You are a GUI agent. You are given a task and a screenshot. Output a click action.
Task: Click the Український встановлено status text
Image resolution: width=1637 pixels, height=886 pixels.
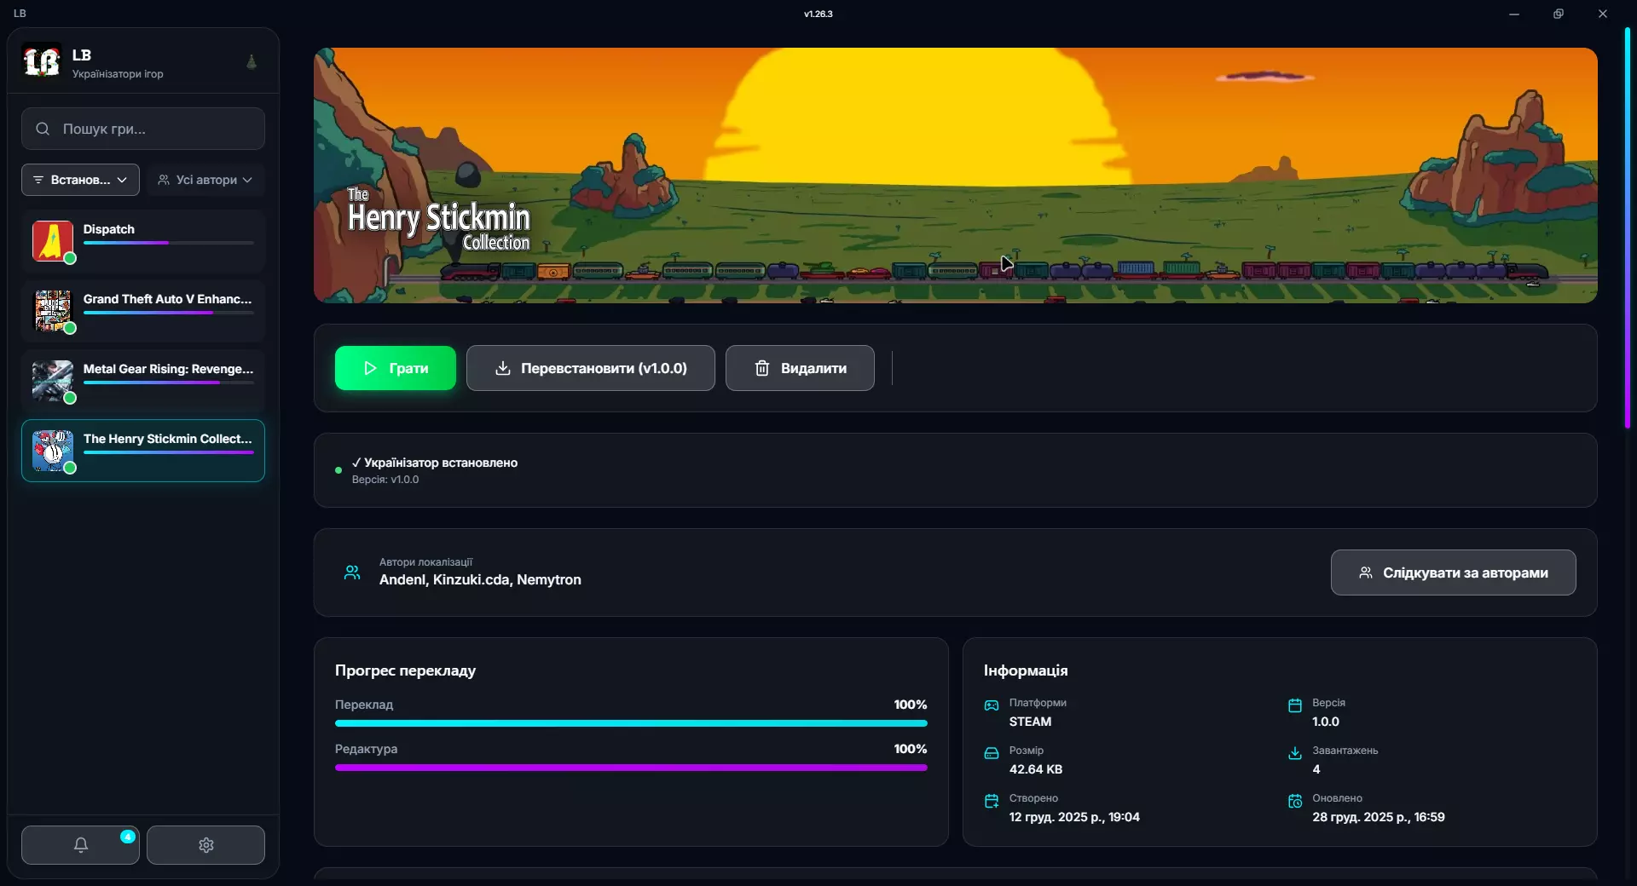coord(435,463)
